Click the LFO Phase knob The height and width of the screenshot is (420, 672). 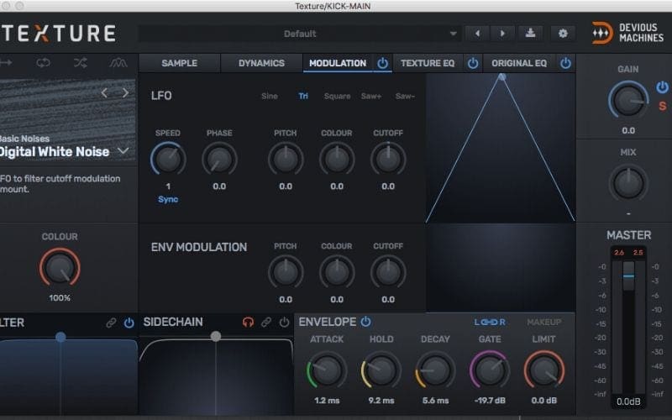(219, 159)
